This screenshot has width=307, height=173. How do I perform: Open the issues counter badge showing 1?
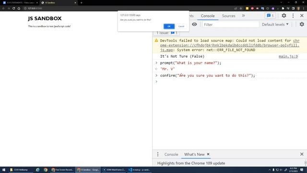(x=270, y=16)
